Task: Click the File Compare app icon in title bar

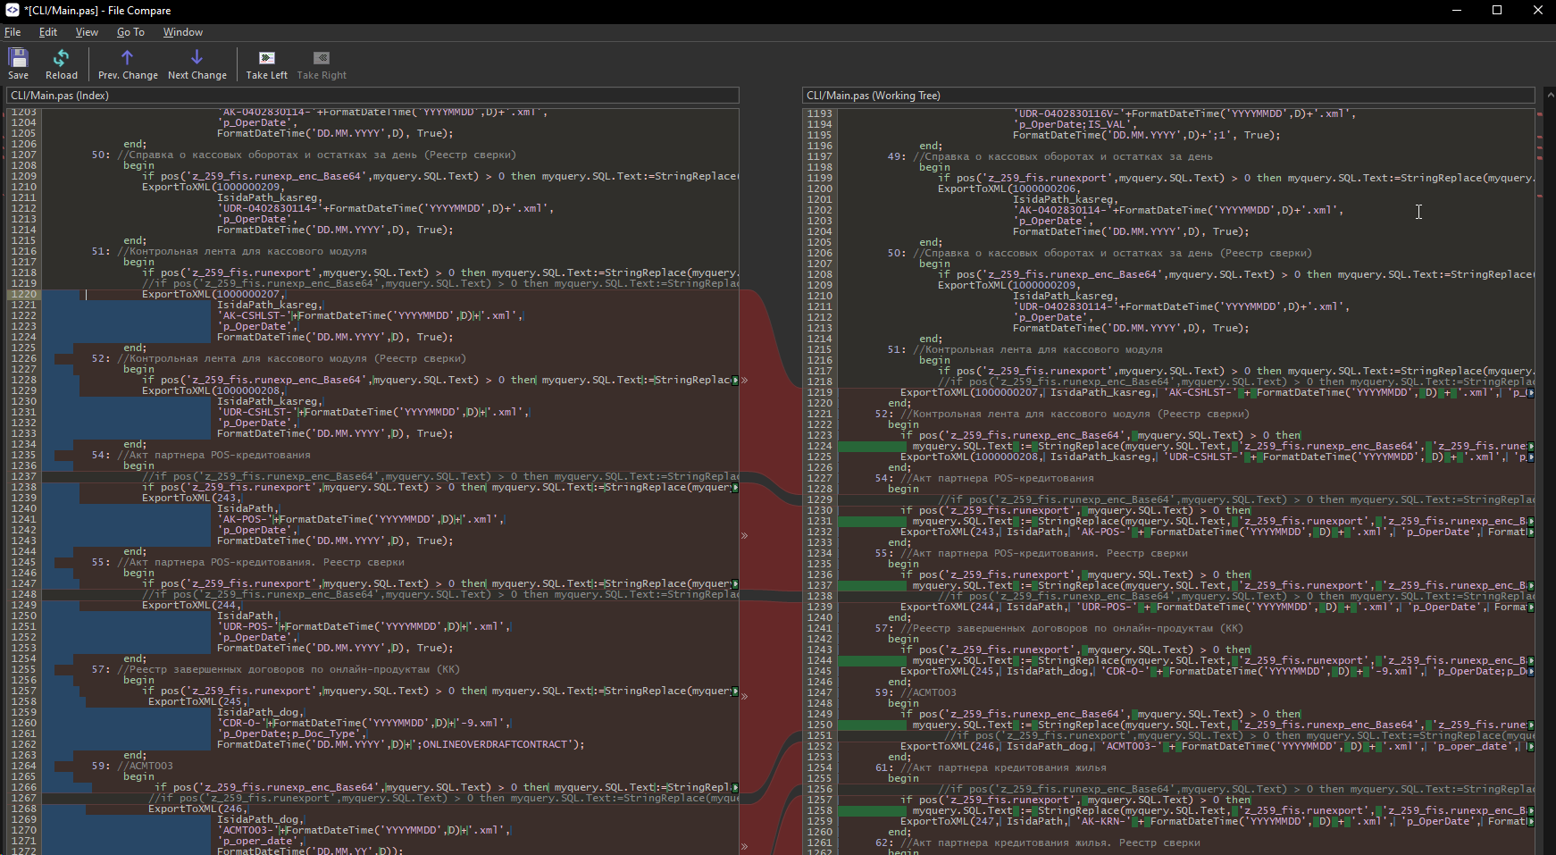Action: click(x=12, y=10)
